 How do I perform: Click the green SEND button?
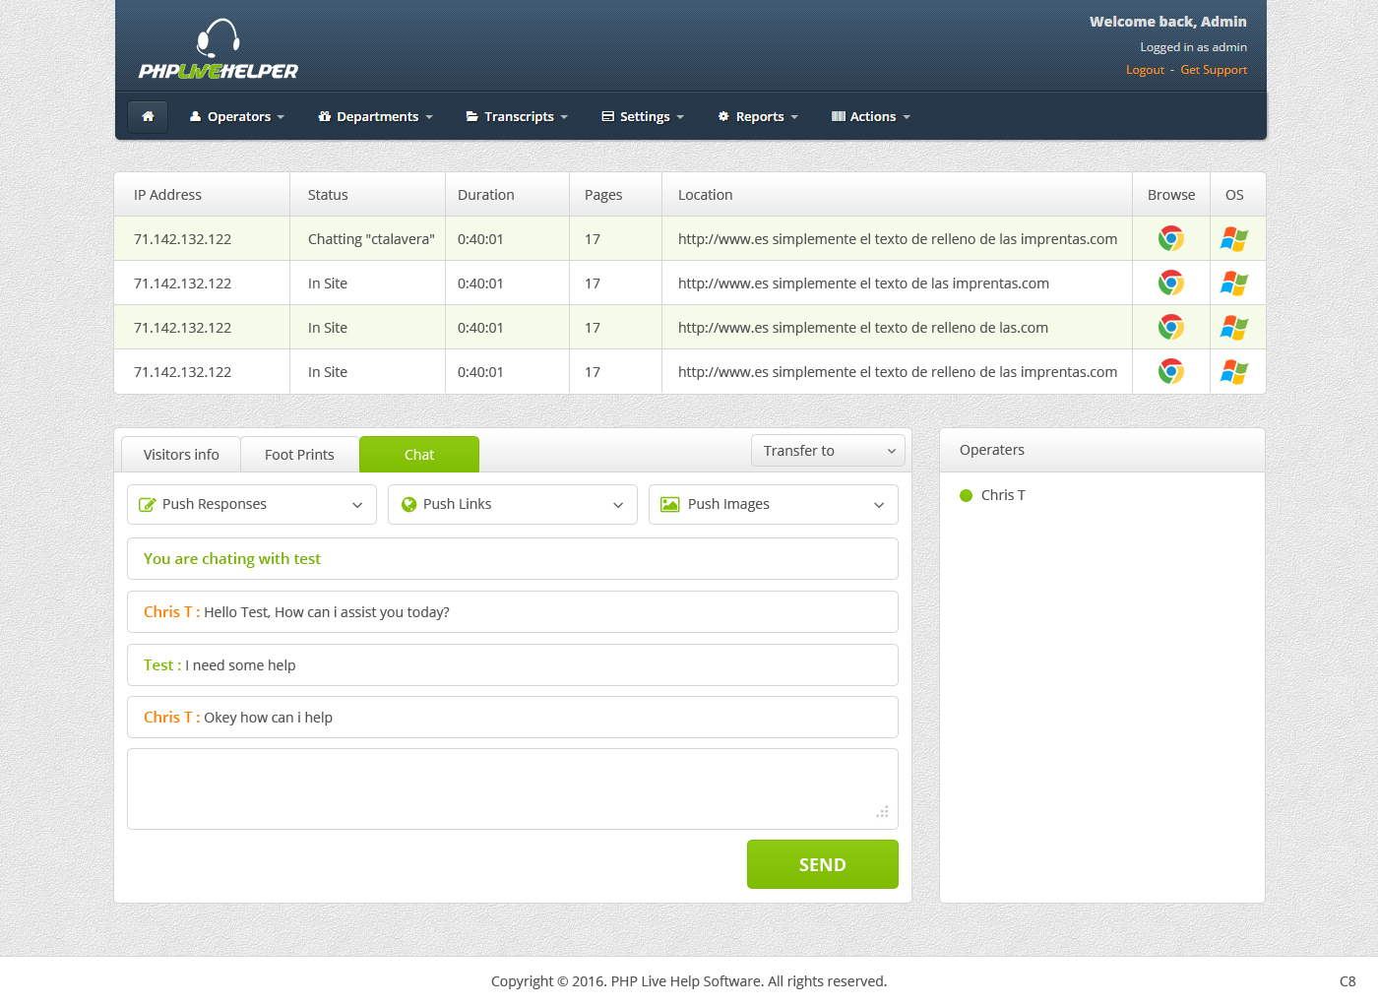pyautogui.click(x=823, y=864)
